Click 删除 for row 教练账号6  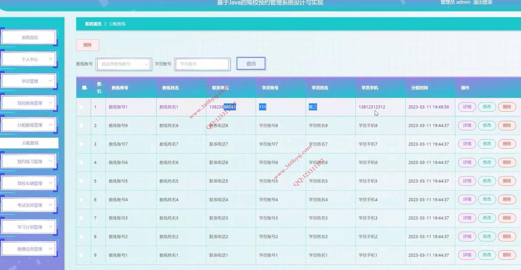click(507, 163)
